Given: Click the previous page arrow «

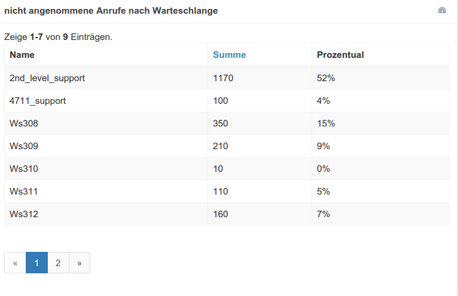Looking at the screenshot, I should click(15, 263).
